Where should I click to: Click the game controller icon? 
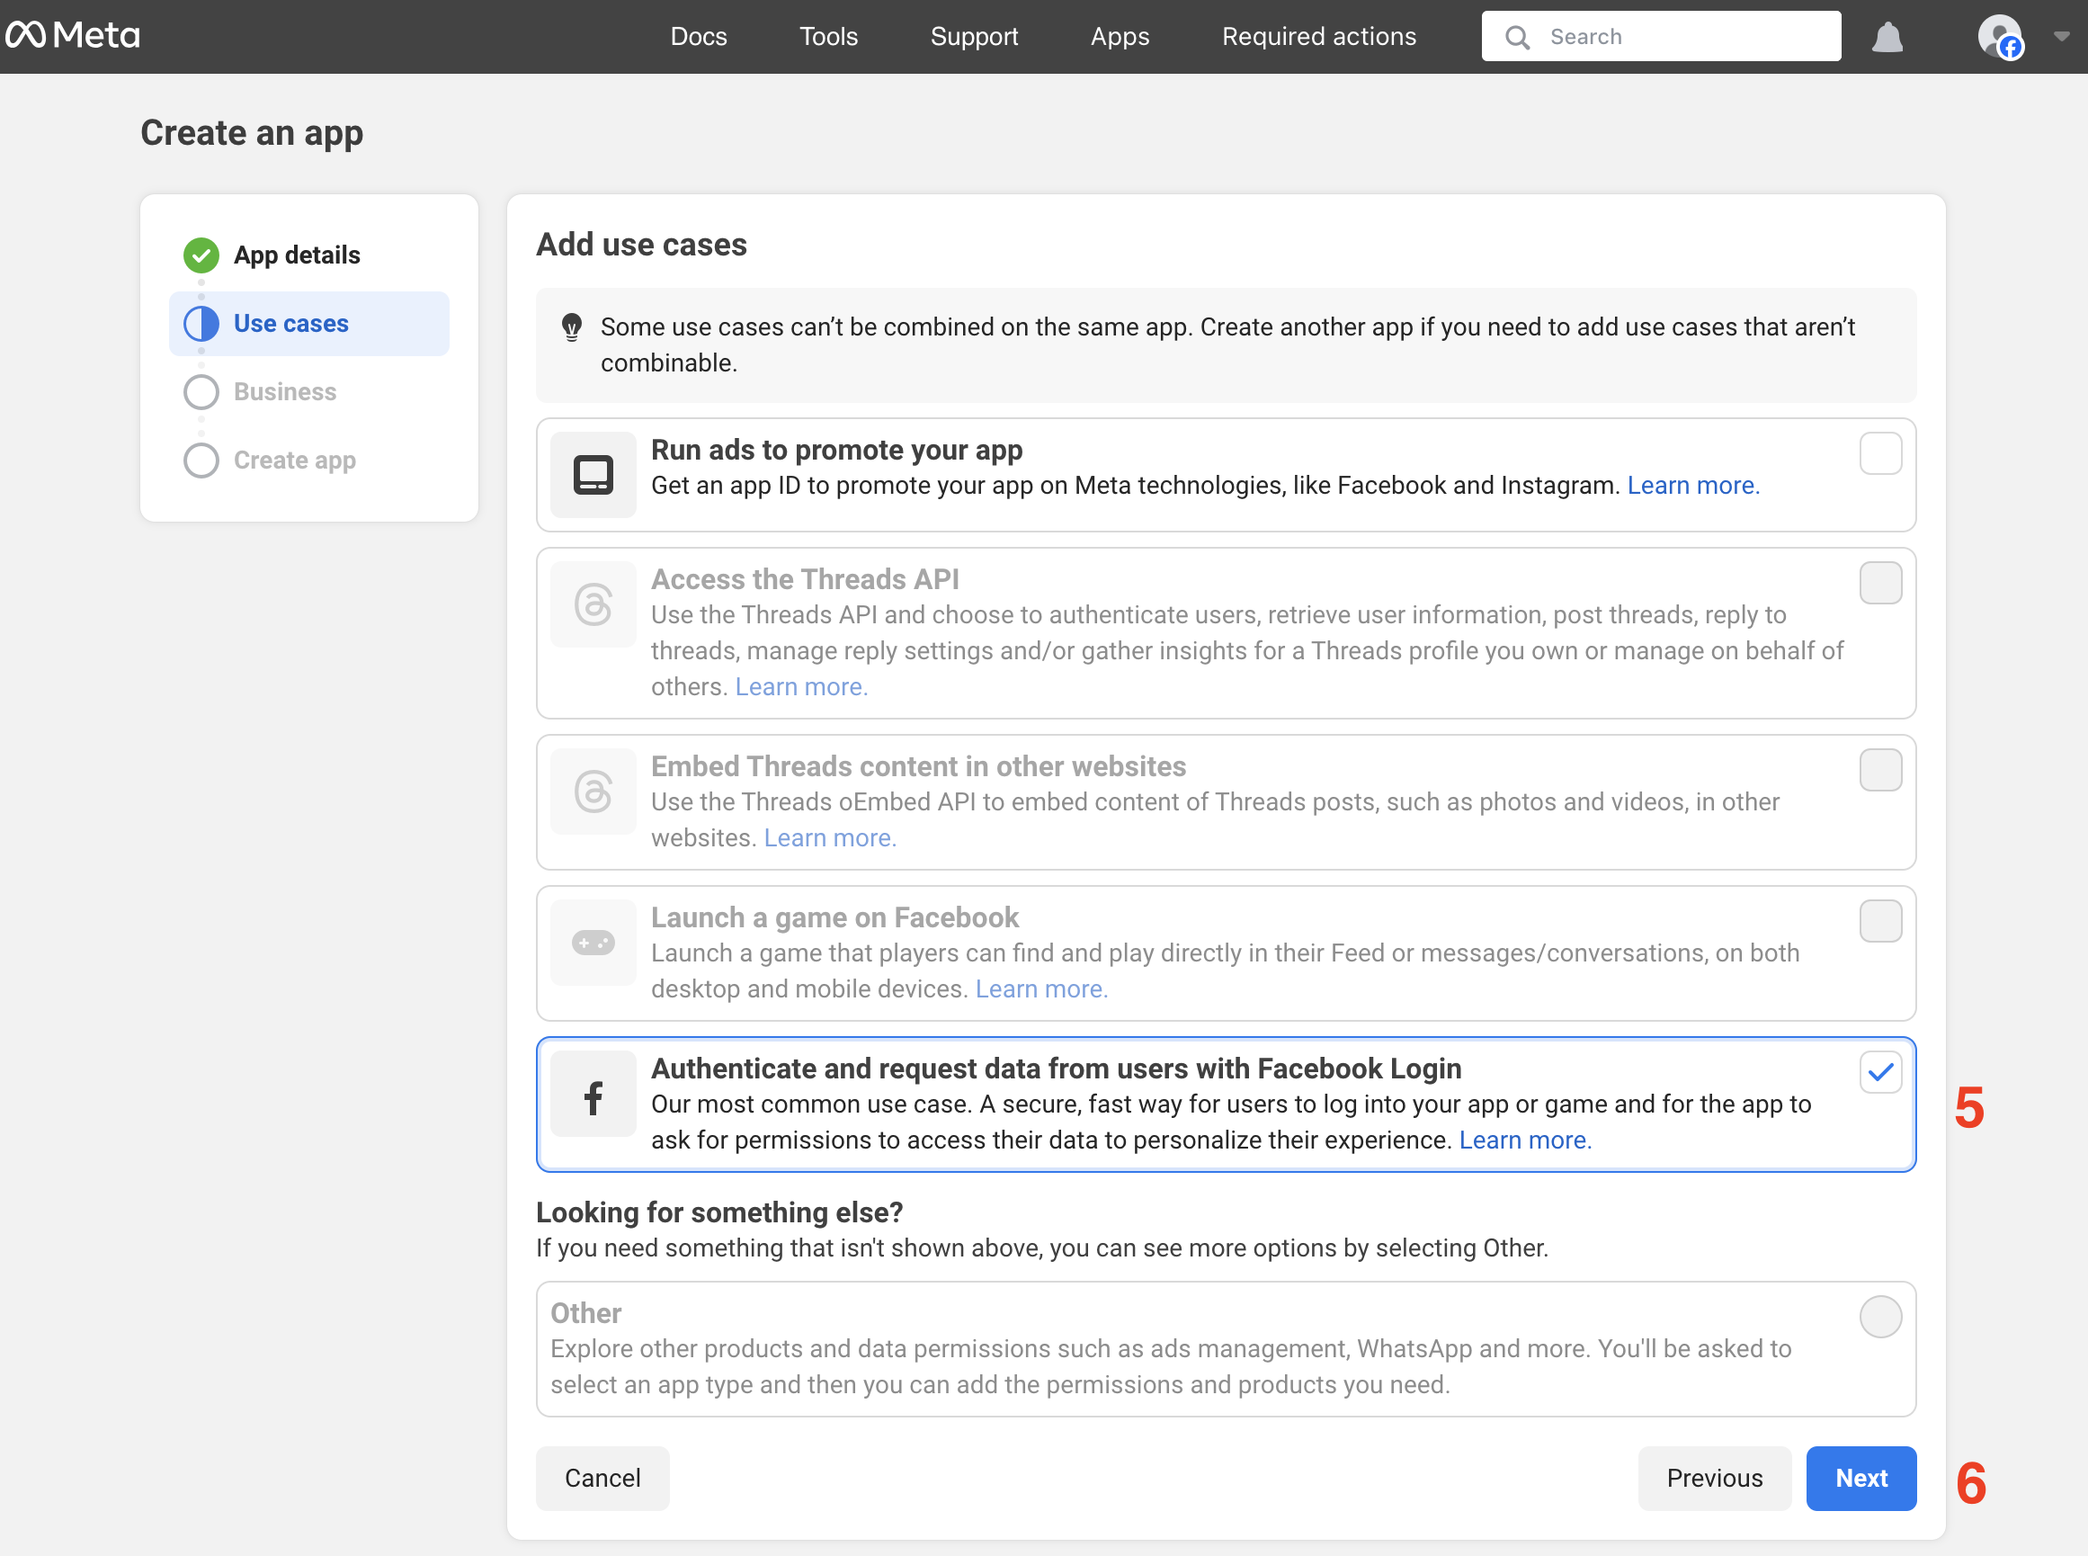tap(593, 943)
